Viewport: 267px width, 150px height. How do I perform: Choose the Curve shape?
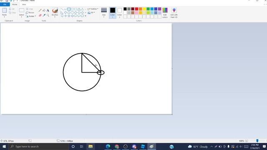(x=65, y=9)
